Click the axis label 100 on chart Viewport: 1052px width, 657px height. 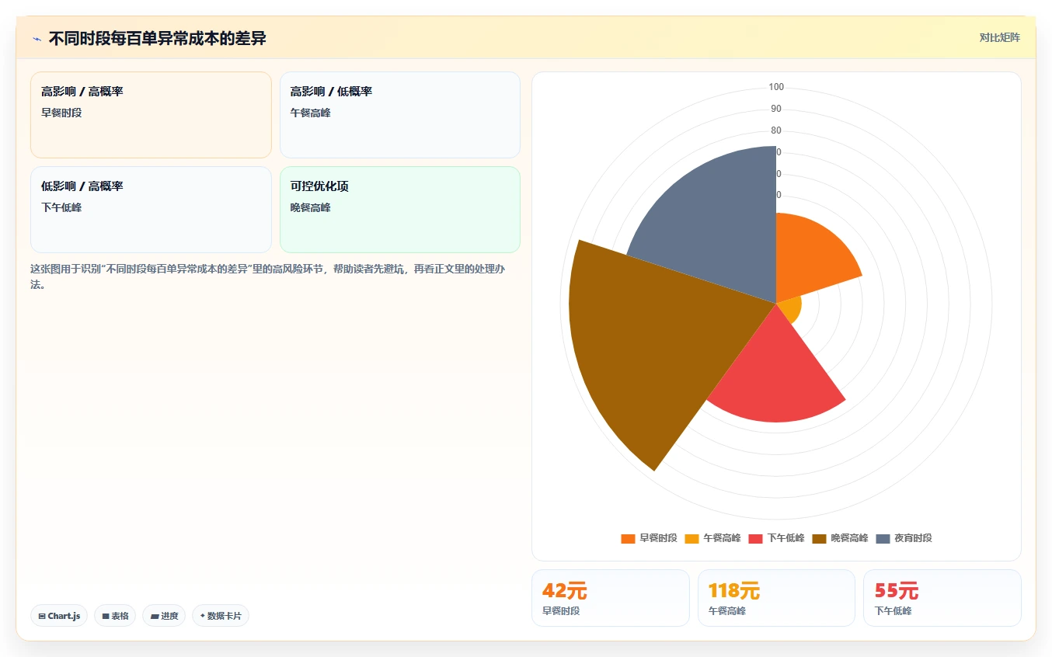776,87
